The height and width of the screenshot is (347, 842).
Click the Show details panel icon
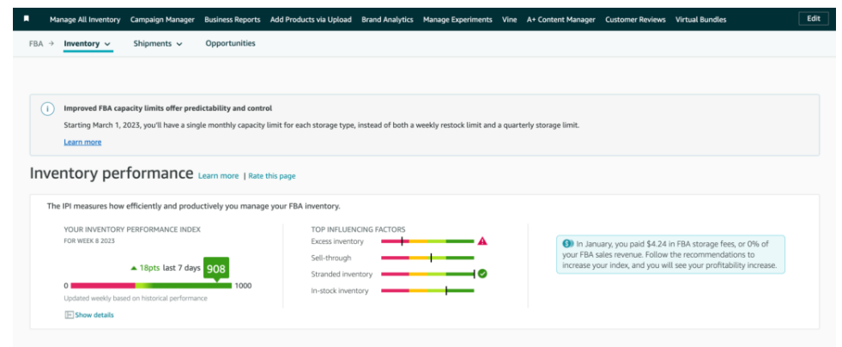click(69, 314)
